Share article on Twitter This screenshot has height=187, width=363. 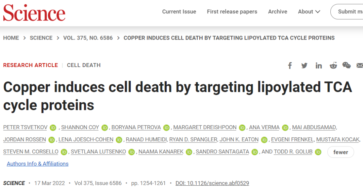(304, 66)
